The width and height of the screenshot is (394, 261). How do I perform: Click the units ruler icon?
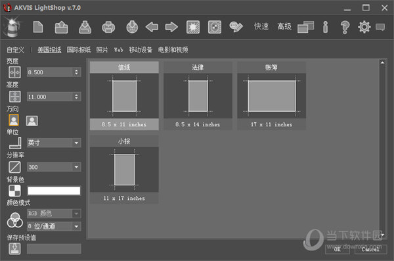click(x=15, y=143)
